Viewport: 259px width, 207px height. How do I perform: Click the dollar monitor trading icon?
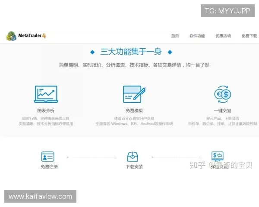click(x=218, y=156)
